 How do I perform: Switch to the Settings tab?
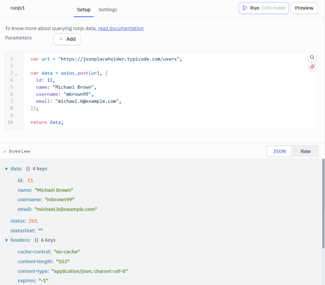(108, 10)
